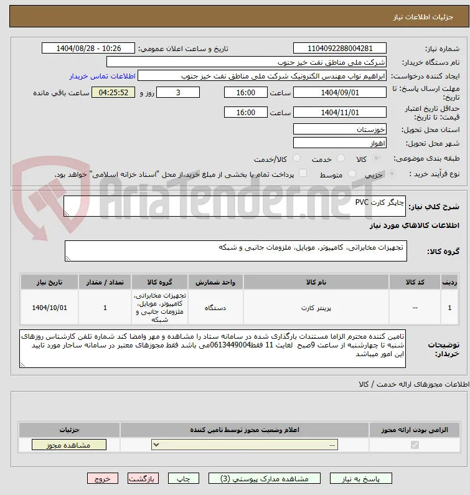Image resolution: width=470 pixels, height=495 pixels.
Task: Click the پرینتر کارت item cell
Action: (x=316, y=308)
